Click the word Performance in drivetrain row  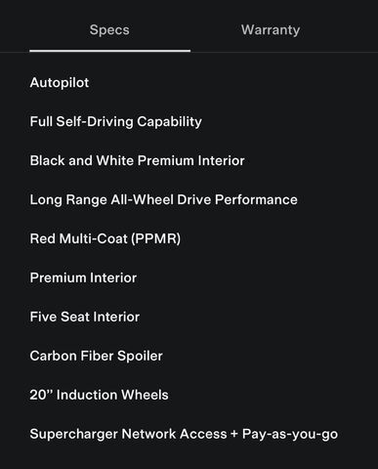[x=256, y=199]
